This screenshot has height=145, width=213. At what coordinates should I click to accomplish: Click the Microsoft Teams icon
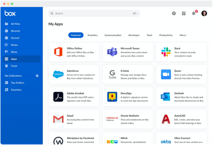(112, 52)
